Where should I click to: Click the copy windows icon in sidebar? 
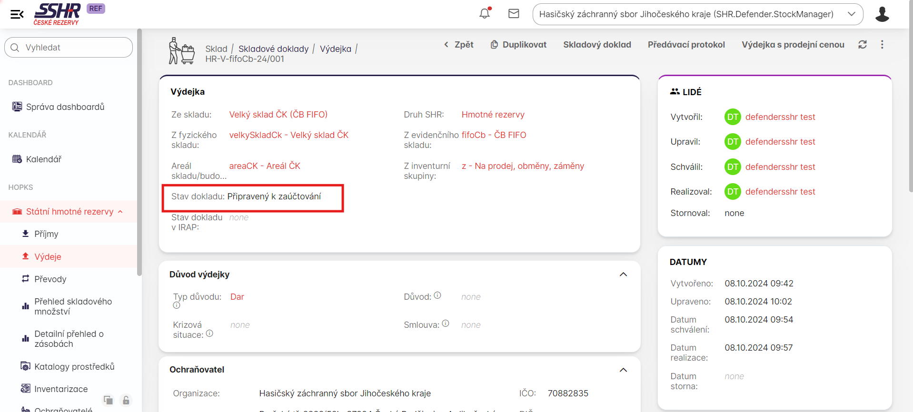click(x=109, y=400)
